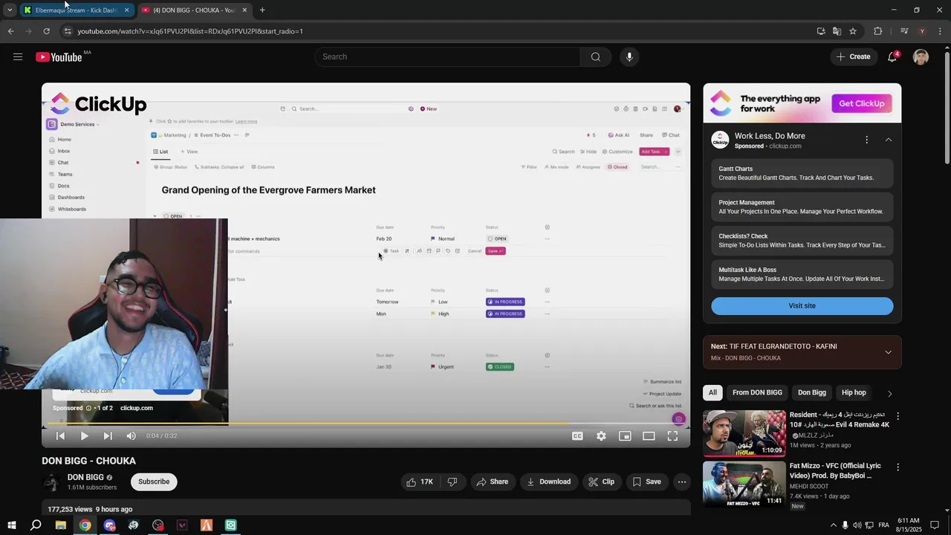Toggle closed captions in player
Image resolution: width=951 pixels, height=535 pixels.
[x=577, y=436]
